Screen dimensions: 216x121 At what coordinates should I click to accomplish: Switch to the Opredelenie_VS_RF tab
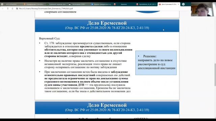pos(146,4)
